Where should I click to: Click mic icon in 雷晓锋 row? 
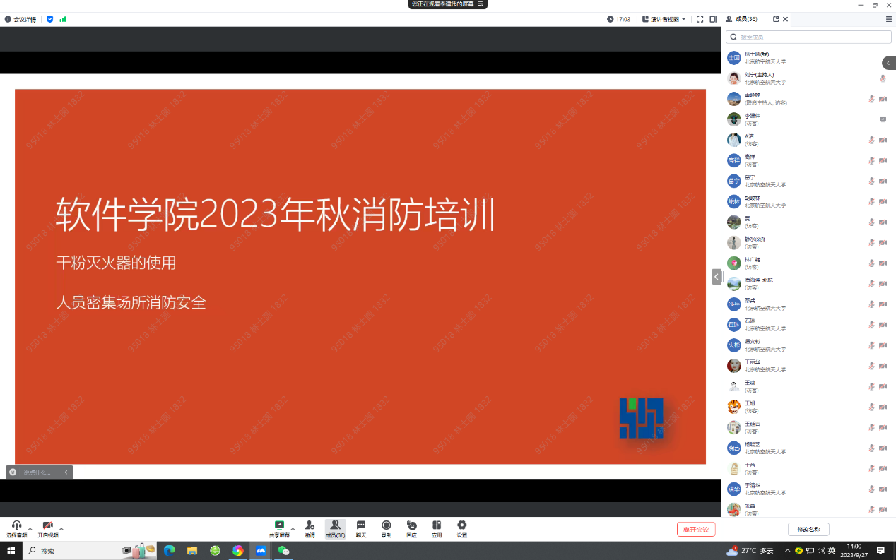(872, 99)
